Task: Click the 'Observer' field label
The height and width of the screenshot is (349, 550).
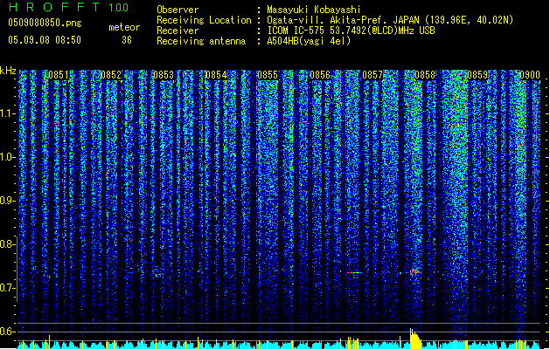Action: [x=178, y=10]
